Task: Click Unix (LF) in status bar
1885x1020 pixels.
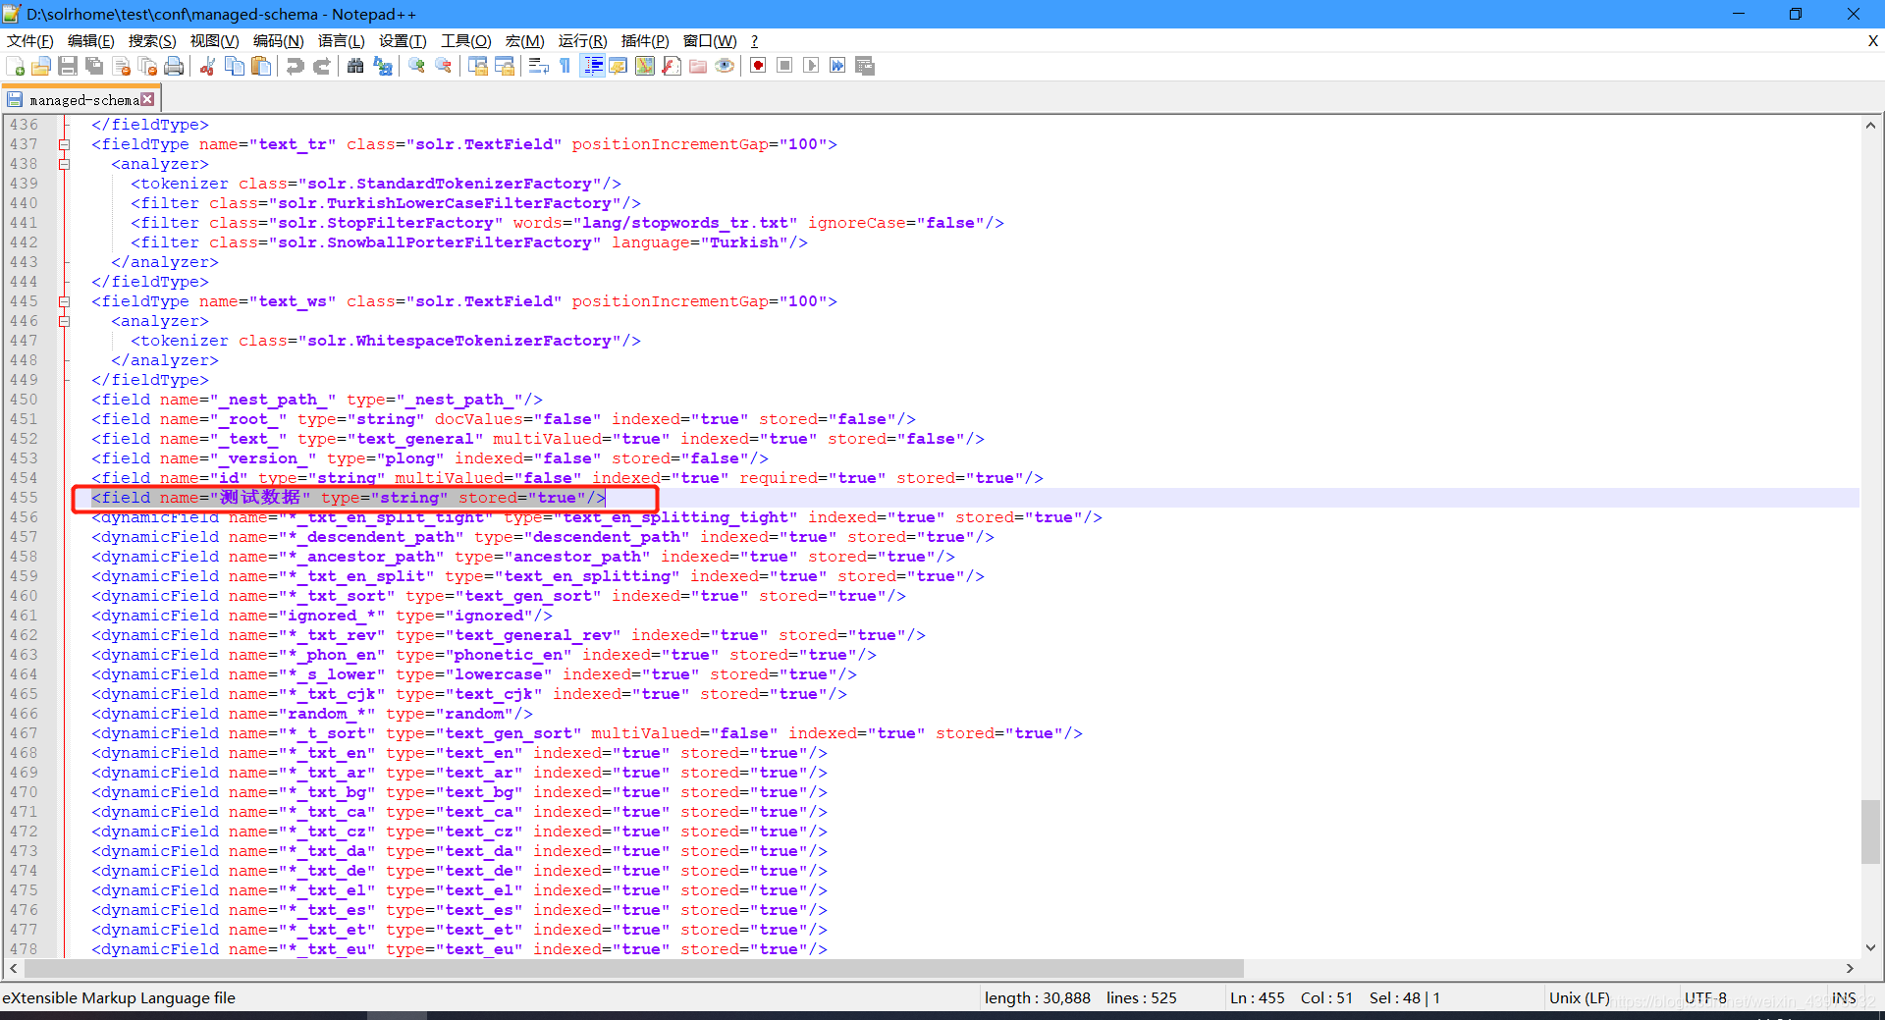Action: (1580, 997)
